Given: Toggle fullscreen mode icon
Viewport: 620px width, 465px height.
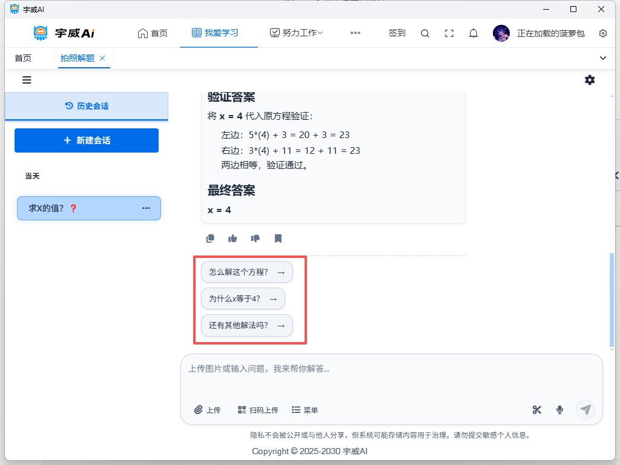Looking at the screenshot, I should (449, 33).
